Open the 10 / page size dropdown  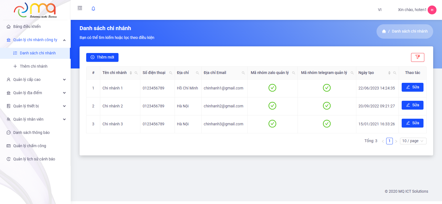(413, 141)
